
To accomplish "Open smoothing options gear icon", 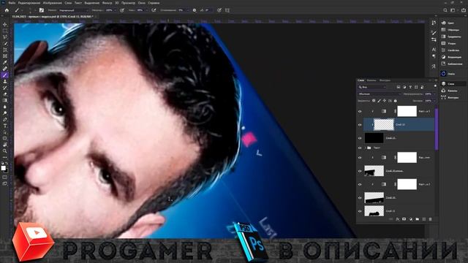I will coord(195,10).
